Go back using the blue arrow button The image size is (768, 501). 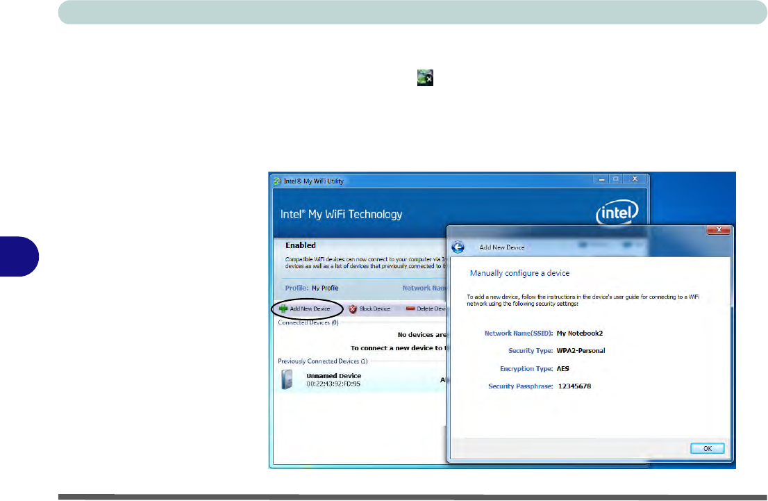458,247
